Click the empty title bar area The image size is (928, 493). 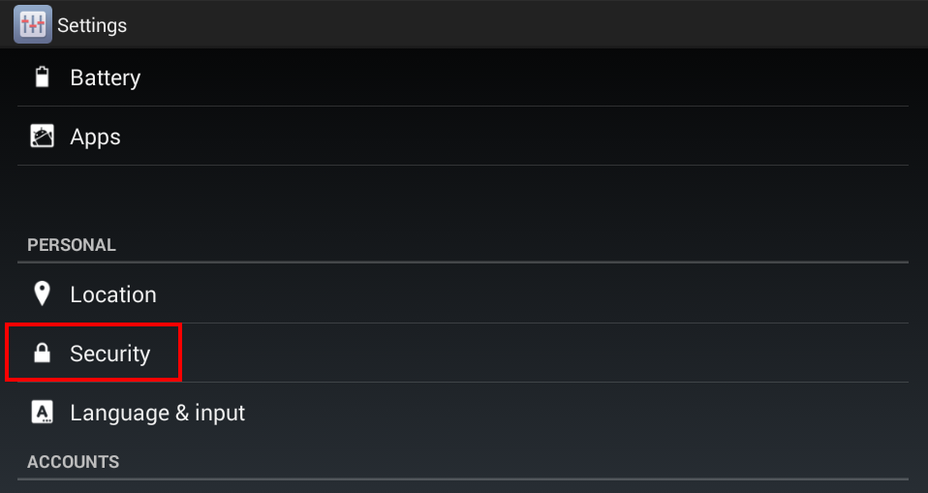(527, 24)
